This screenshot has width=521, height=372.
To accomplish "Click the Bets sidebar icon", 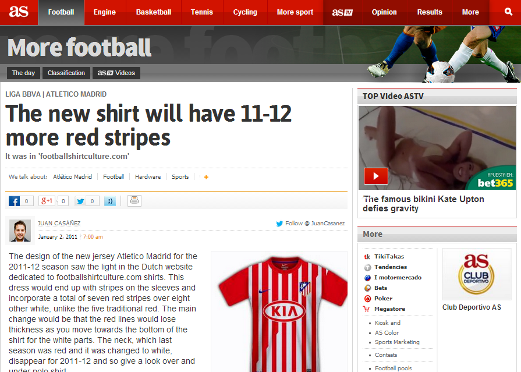I will pos(367,288).
